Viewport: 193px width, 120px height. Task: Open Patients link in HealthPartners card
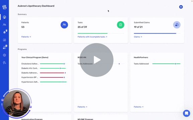pyautogui.click(x=139, y=107)
